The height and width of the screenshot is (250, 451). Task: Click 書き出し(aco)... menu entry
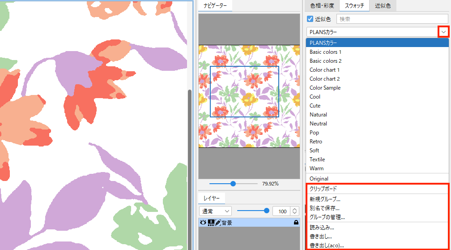(377, 246)
